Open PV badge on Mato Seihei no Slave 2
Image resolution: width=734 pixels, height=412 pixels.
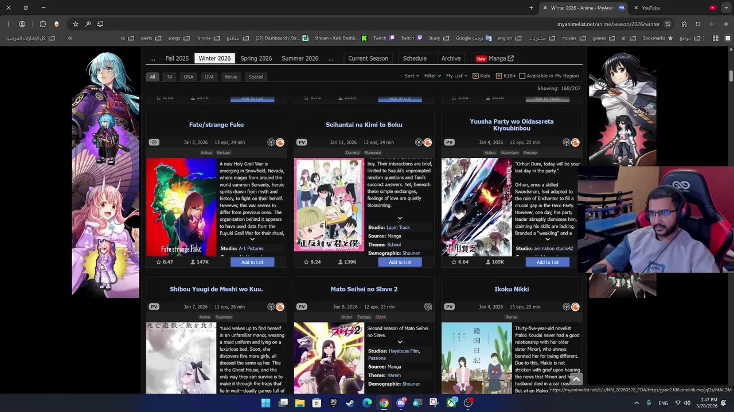click(x=302, y=307)
